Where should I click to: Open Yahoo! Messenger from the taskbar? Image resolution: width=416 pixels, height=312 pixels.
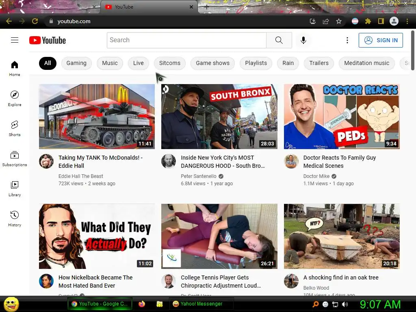[x=201, y=304]
